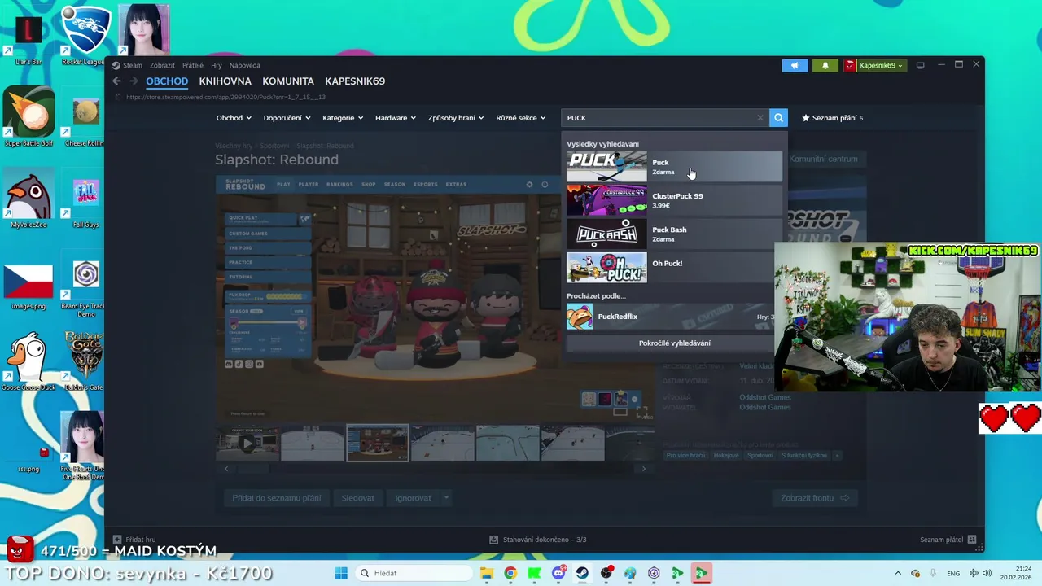The width and height of the screenshot is (1042, 586).
Task: Open Seznam přání wishlist link
Action: tap(832, 118)
